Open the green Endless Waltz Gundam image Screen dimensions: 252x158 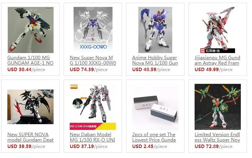coord(218,107)
